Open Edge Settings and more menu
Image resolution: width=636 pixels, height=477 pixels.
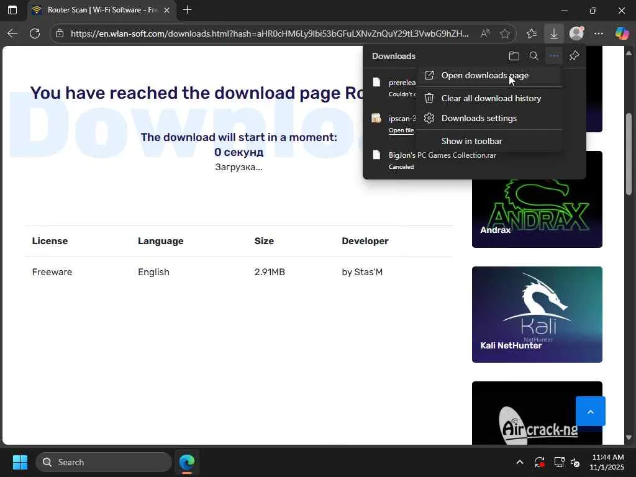pos(598,34)
